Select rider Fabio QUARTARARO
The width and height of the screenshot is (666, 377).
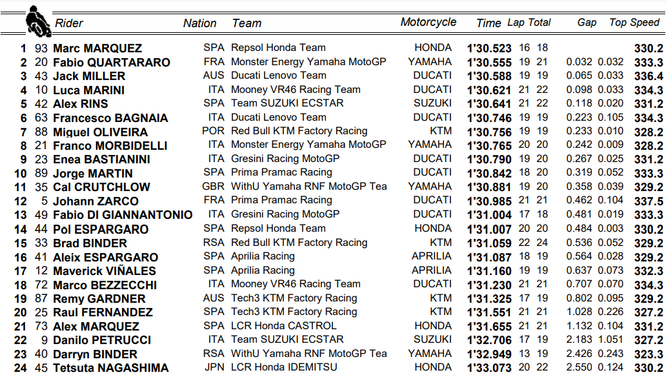[x=112, y=63]
